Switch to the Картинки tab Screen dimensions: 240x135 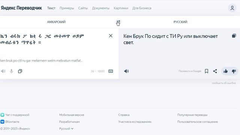pos(121,8)
